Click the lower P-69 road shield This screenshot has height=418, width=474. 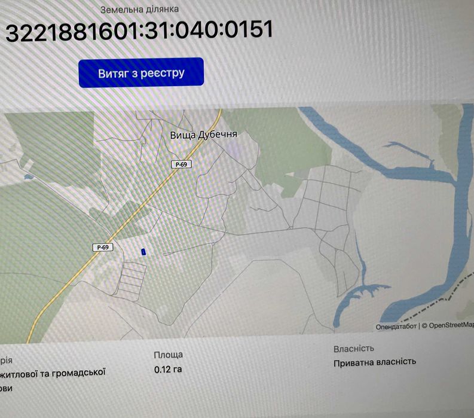(x=103, y=247)
